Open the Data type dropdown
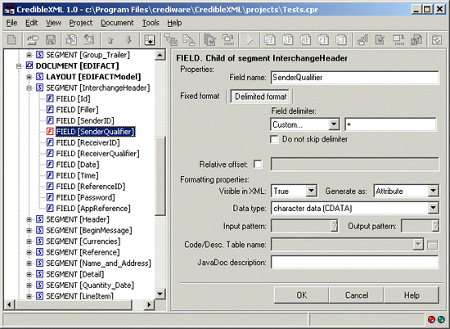The width and height of the screenshot is (450, 329). point(433,208)
